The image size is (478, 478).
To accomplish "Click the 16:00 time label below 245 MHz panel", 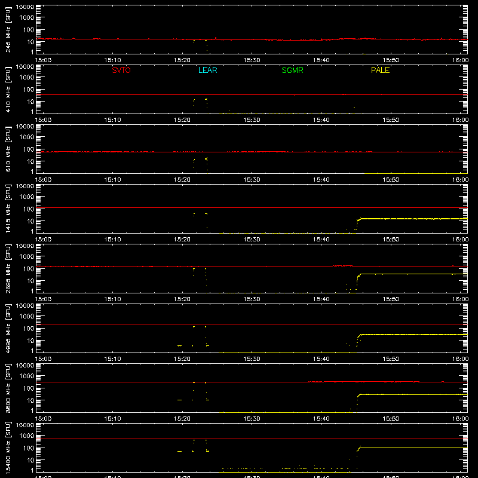I will (x=460, y=60).
